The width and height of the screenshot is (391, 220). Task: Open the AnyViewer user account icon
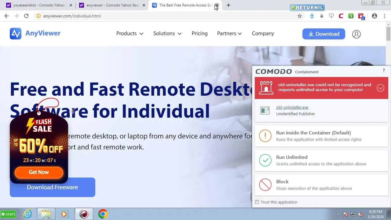tap(356, 34)
